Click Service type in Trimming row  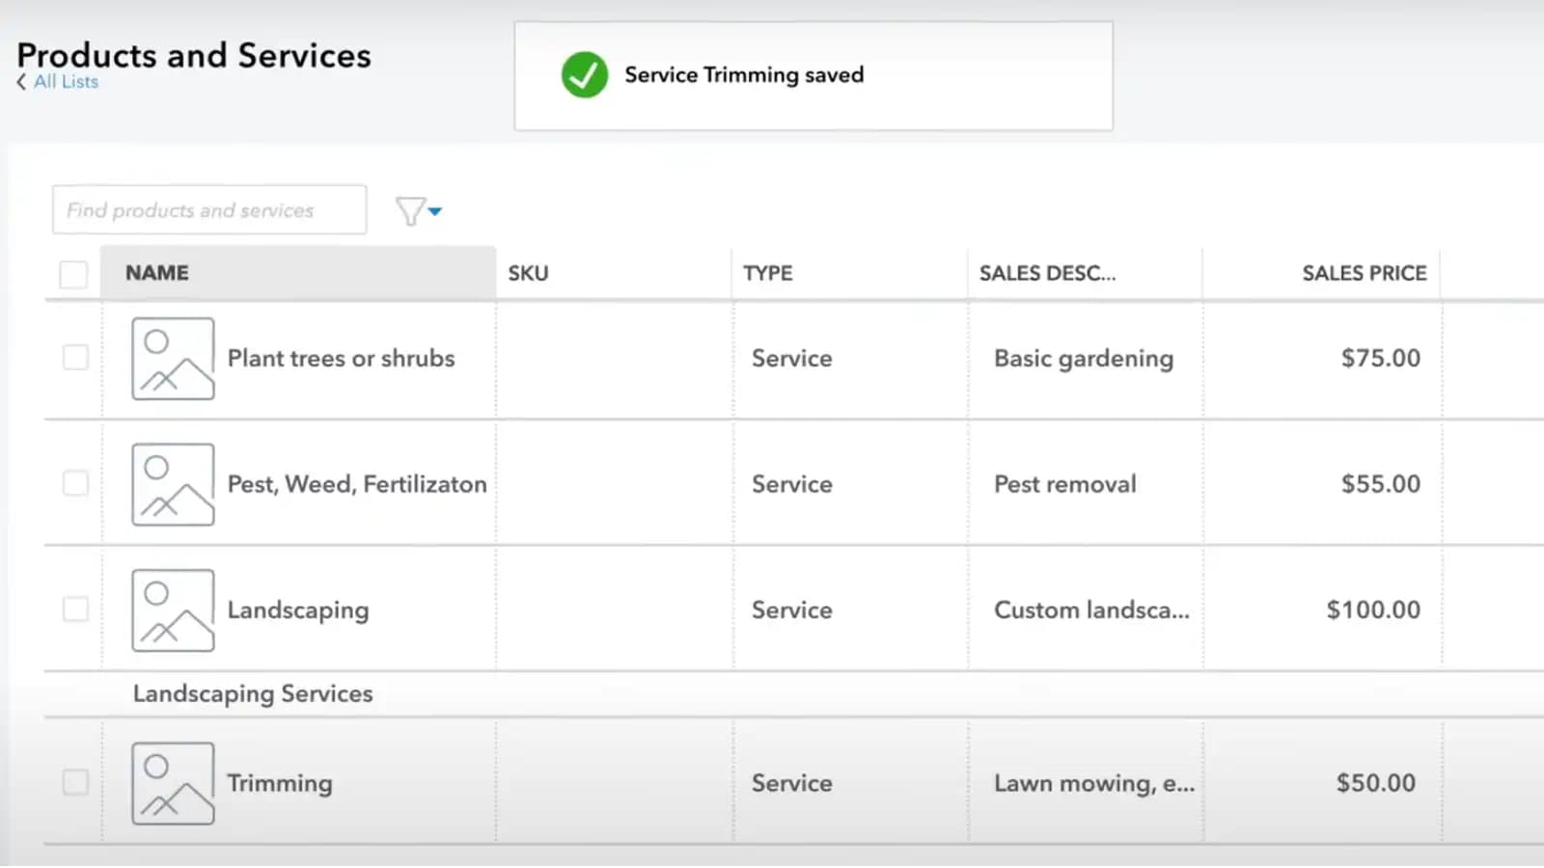pyautogui.click(x=791, y=782)
